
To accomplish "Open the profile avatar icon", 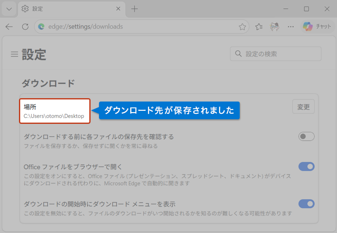I will pos(275,27).
